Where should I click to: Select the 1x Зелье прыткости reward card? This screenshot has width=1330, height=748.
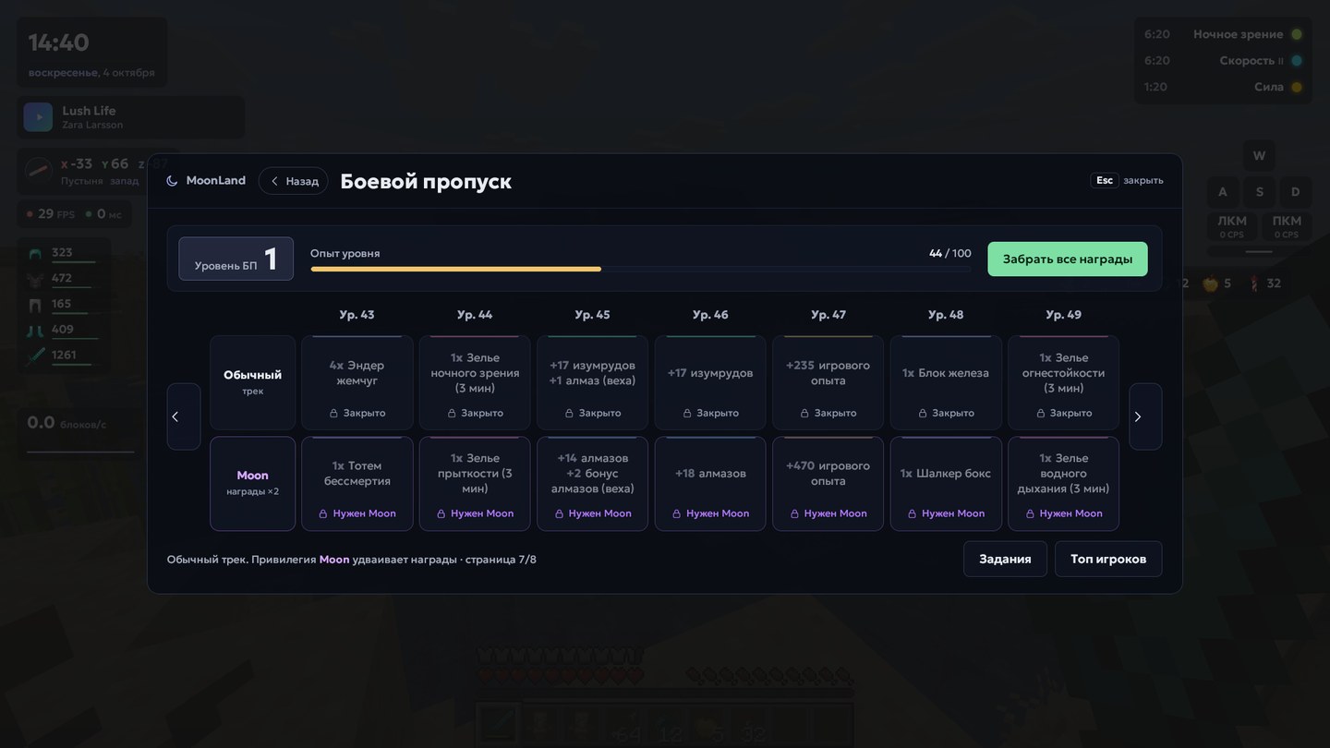[x=475, y=484]
